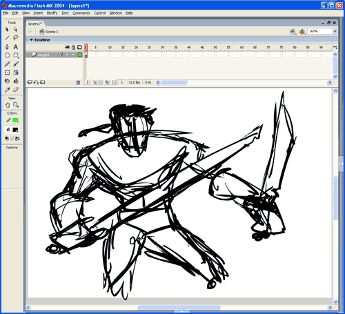Select the Pen tool
Viewport: 345px width, 314px height.
(7, 47)
